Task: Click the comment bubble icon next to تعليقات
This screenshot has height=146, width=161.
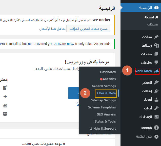Action: pyautogui.click(x=156, y=63)
